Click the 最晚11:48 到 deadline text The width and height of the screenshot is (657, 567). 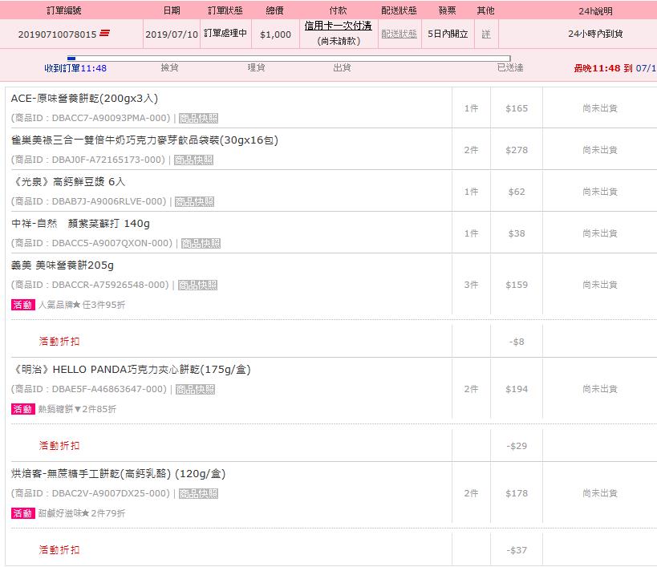[603, 68]
